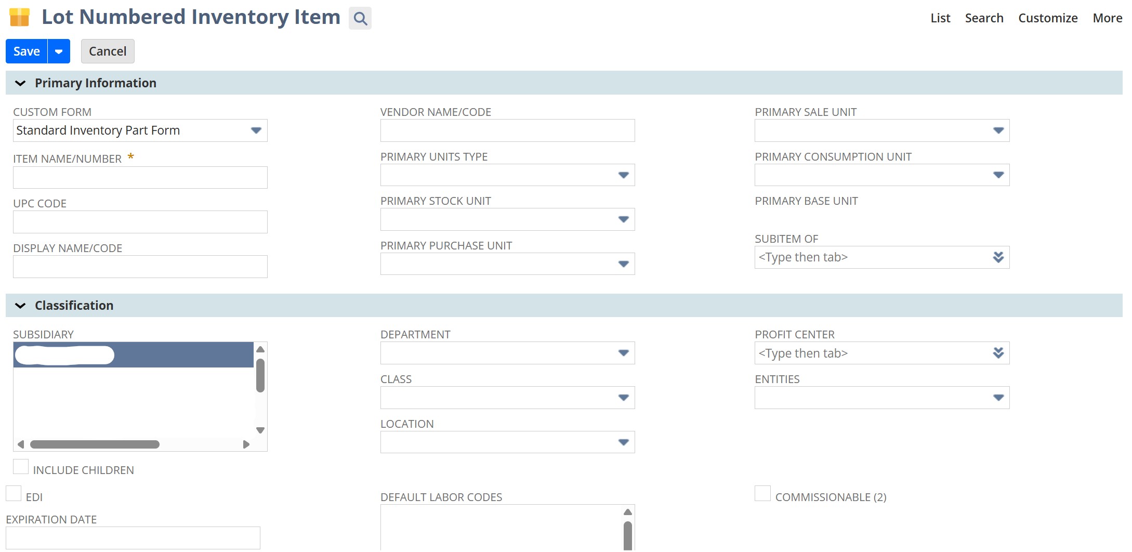Screen dimensions: 1132x552
Task: Enable the Include Children checkbox
Action: point(21,467)
